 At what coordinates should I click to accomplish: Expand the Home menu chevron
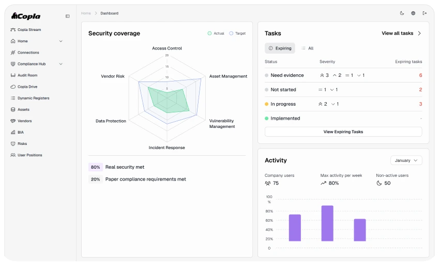click(x=60, y=41)
